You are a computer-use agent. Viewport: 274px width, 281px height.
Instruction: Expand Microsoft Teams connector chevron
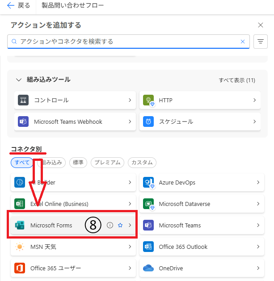point(258,226)
